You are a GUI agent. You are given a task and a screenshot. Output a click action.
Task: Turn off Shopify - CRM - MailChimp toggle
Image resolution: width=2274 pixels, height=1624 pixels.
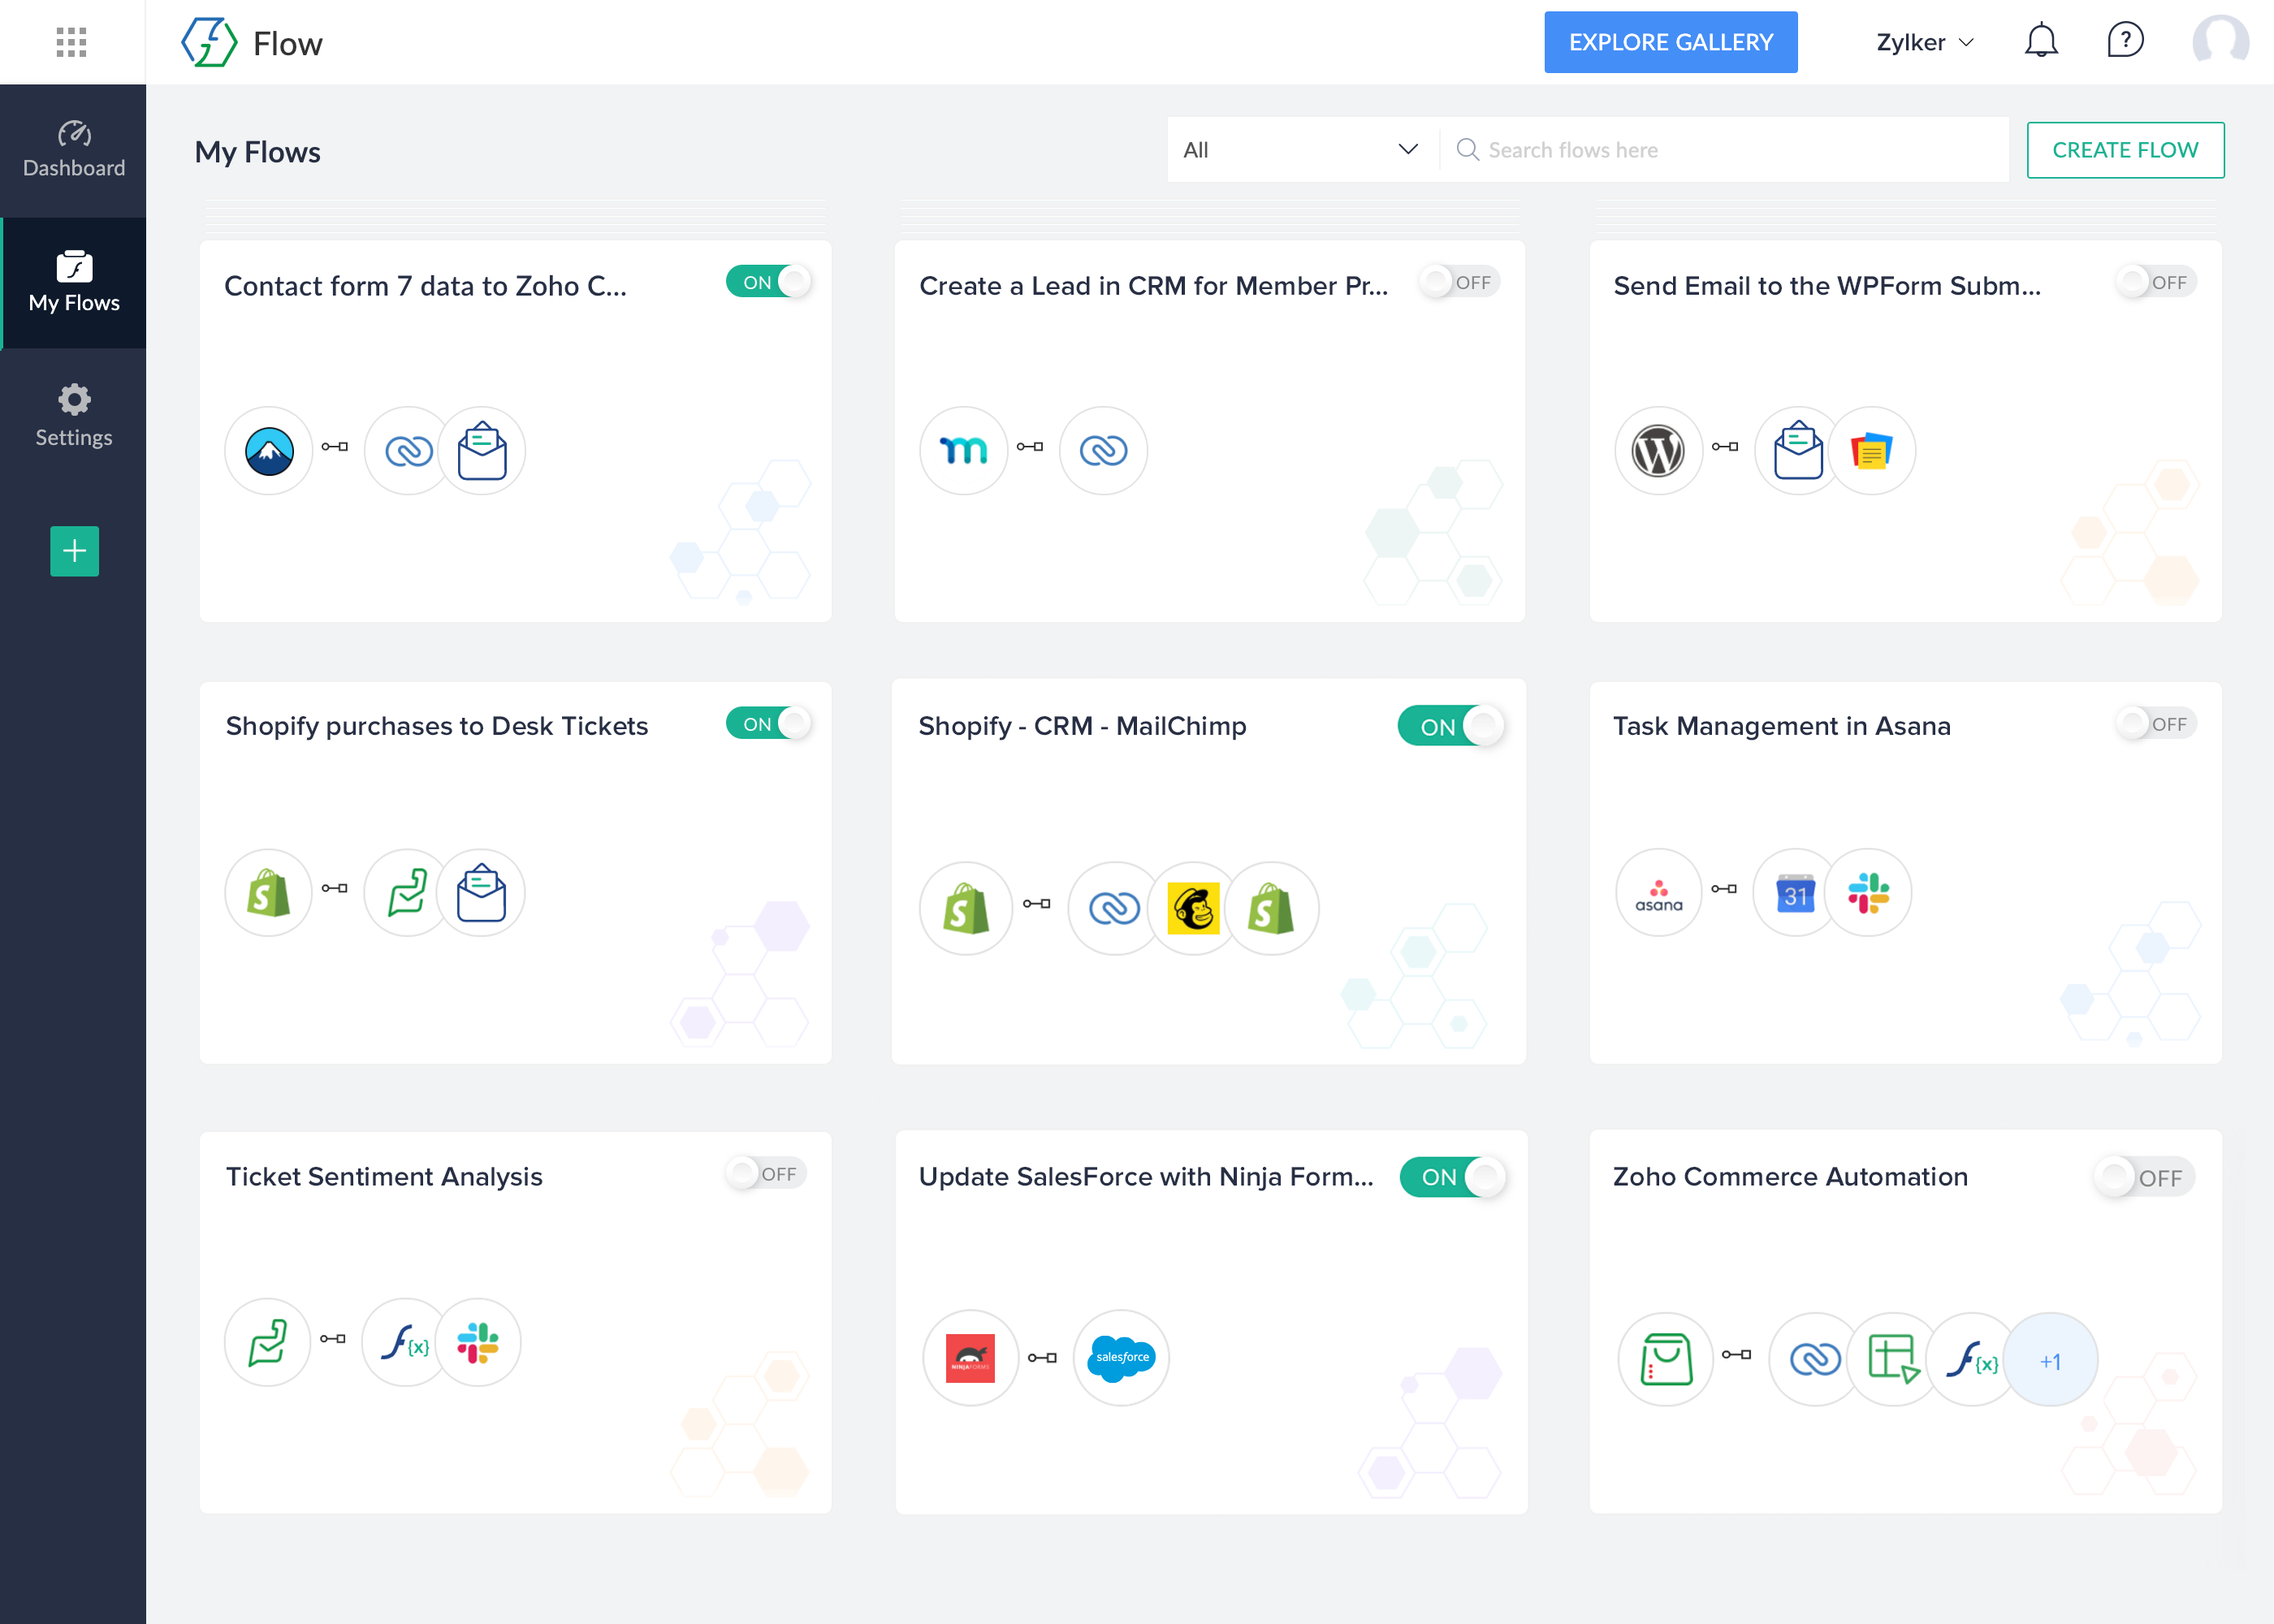pos(1451,726)
